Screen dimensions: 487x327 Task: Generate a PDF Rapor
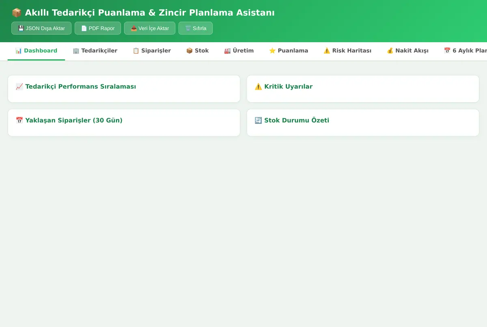(98, 28)
